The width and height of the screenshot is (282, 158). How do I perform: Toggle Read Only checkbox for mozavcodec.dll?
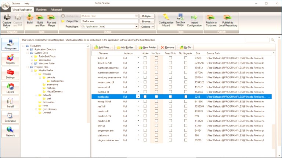point(170,82)
